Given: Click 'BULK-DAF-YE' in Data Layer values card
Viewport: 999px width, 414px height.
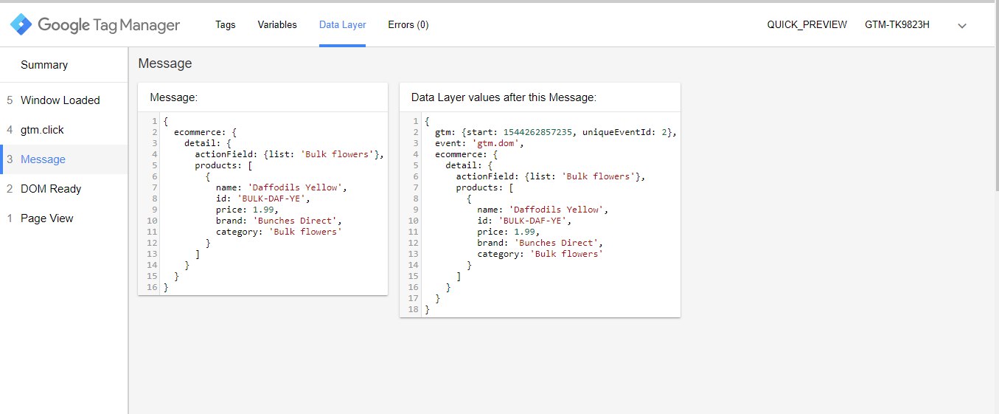Looking at the screenshot, I should [532, 221].
